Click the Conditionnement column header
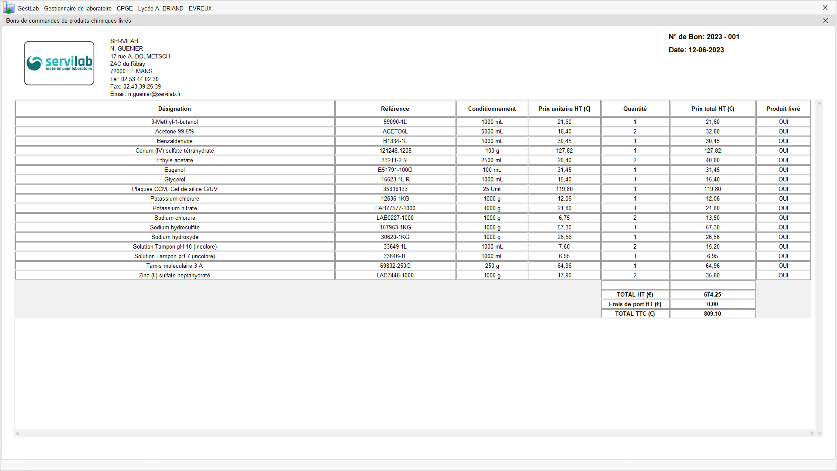837x471 pixels. (x=492, y=109)
